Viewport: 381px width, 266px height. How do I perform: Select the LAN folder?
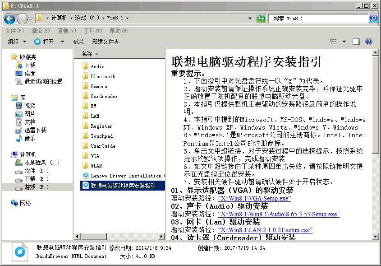(x=91, y=116)
